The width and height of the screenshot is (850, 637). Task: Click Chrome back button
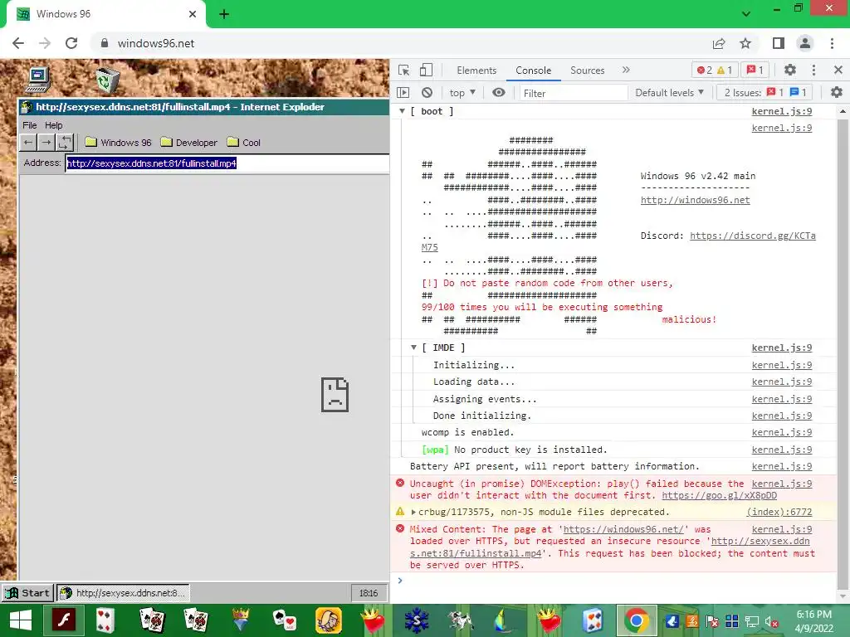[18, 43]
